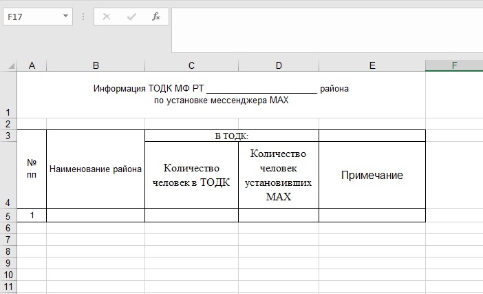Click the Наименование района header cell
Viewport: 483px width, 294px height.
coord(96,169)
